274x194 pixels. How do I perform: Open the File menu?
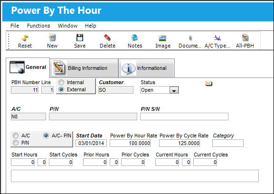click(15, 26)
